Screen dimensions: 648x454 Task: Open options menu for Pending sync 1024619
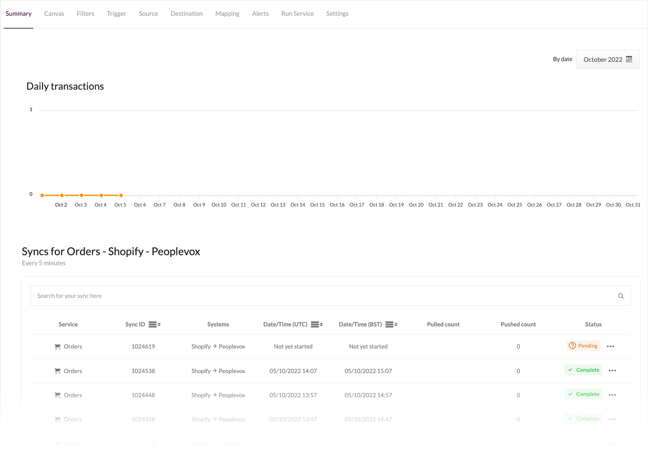click(610, 346)
